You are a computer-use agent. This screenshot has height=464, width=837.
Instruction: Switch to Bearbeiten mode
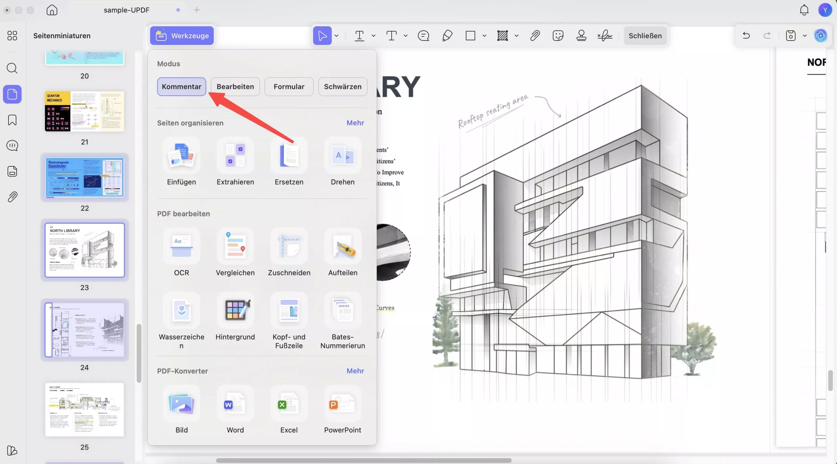click(235, 87)
